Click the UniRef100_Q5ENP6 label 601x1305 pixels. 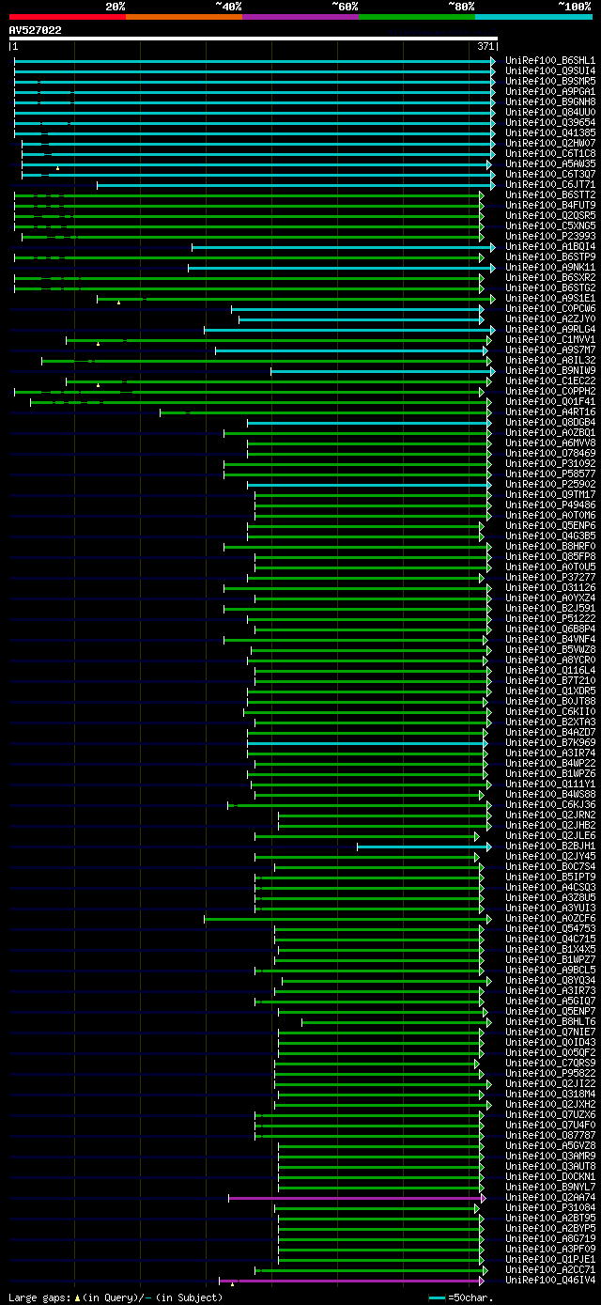(550, 525)
